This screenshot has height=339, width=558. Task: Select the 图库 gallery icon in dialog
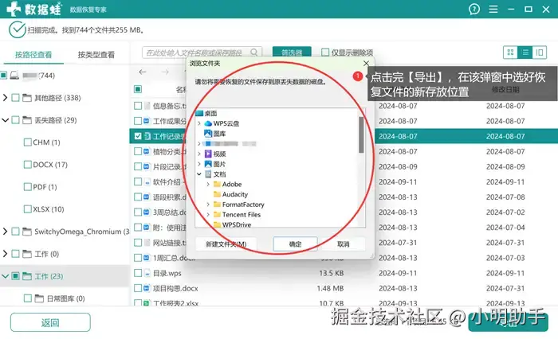[x=208, y=134]
